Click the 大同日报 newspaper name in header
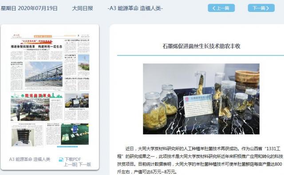The image size is (284, 175). tap(83, 8)
